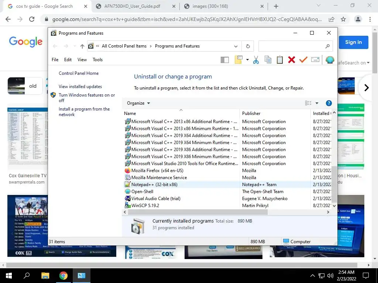Open a new Chrome tab
Screen dimensions: 378x283
pos(276,7)
